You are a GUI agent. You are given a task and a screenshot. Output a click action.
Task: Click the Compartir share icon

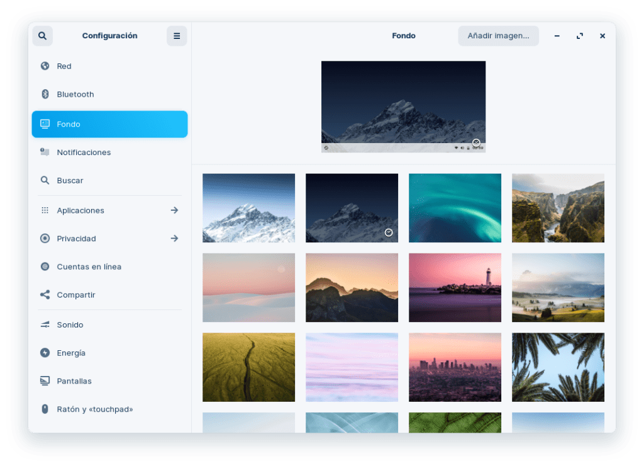pyautogui.click(x=45, y=295)
